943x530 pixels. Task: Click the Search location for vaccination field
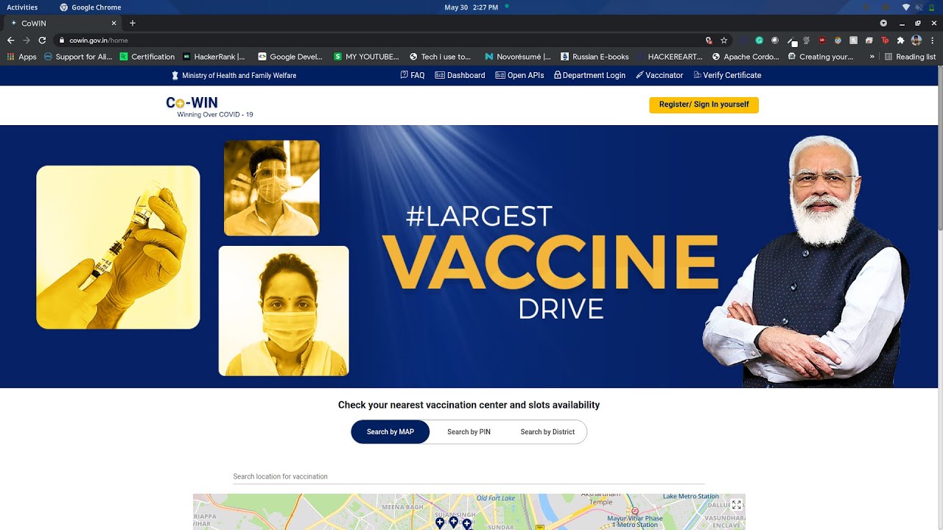click(x=469, y=477)
